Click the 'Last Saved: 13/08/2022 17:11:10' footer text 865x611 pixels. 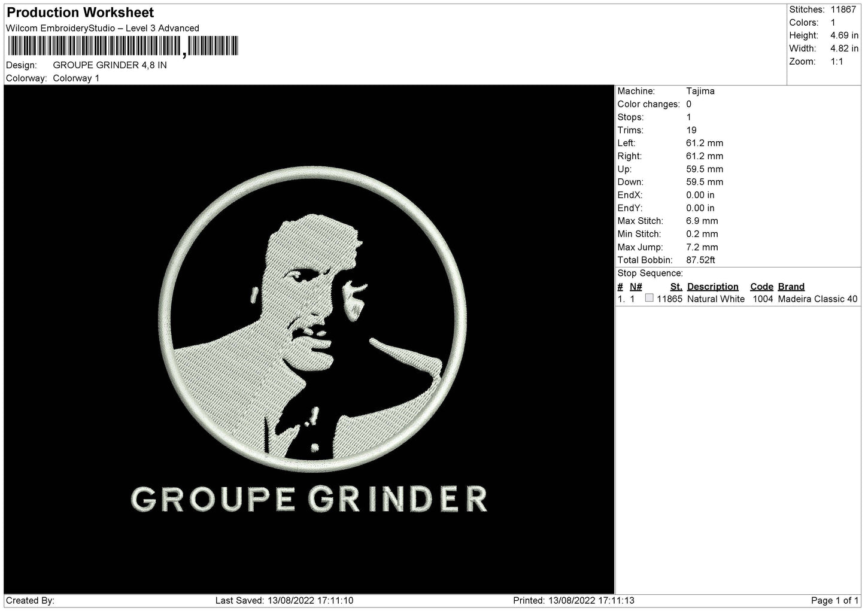pyautogui.click(x=284, y=601)
